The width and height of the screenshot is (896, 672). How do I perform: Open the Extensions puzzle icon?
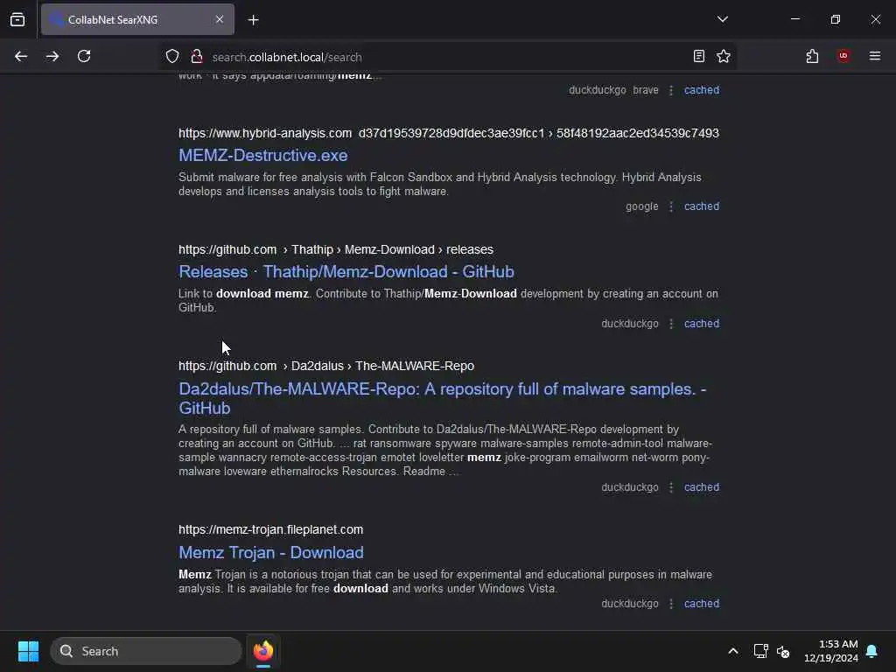pos(812,57)
